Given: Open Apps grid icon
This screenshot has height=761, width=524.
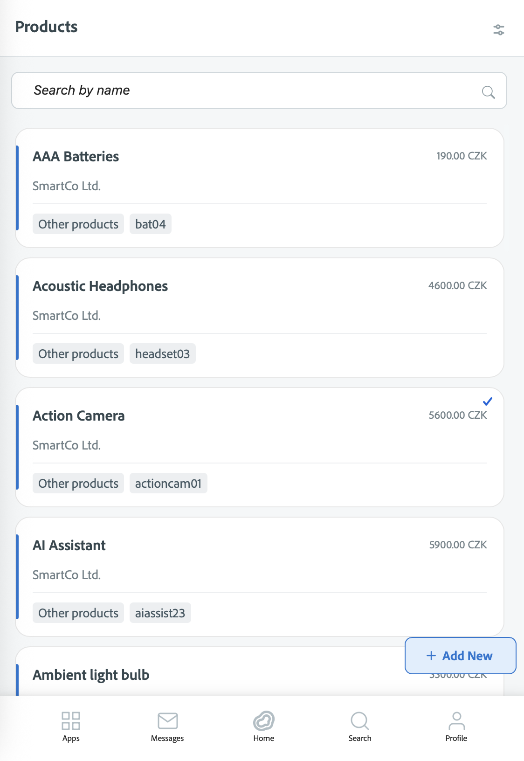Looking at the screenshot, I should (71, 721).
